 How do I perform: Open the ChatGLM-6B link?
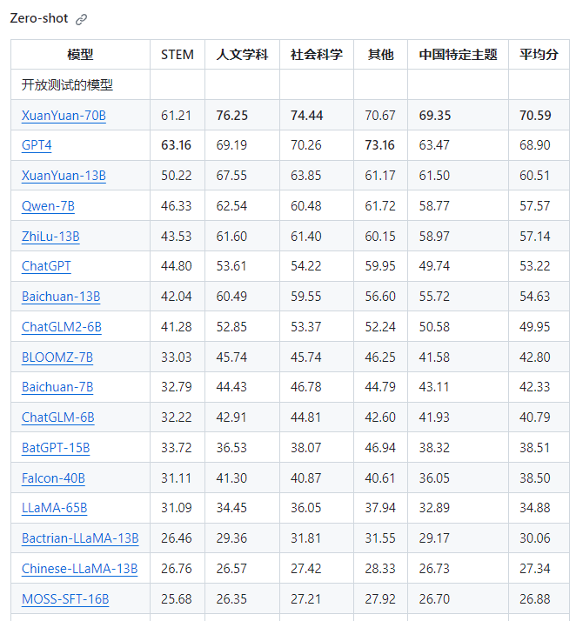click(x=58, y=417)
